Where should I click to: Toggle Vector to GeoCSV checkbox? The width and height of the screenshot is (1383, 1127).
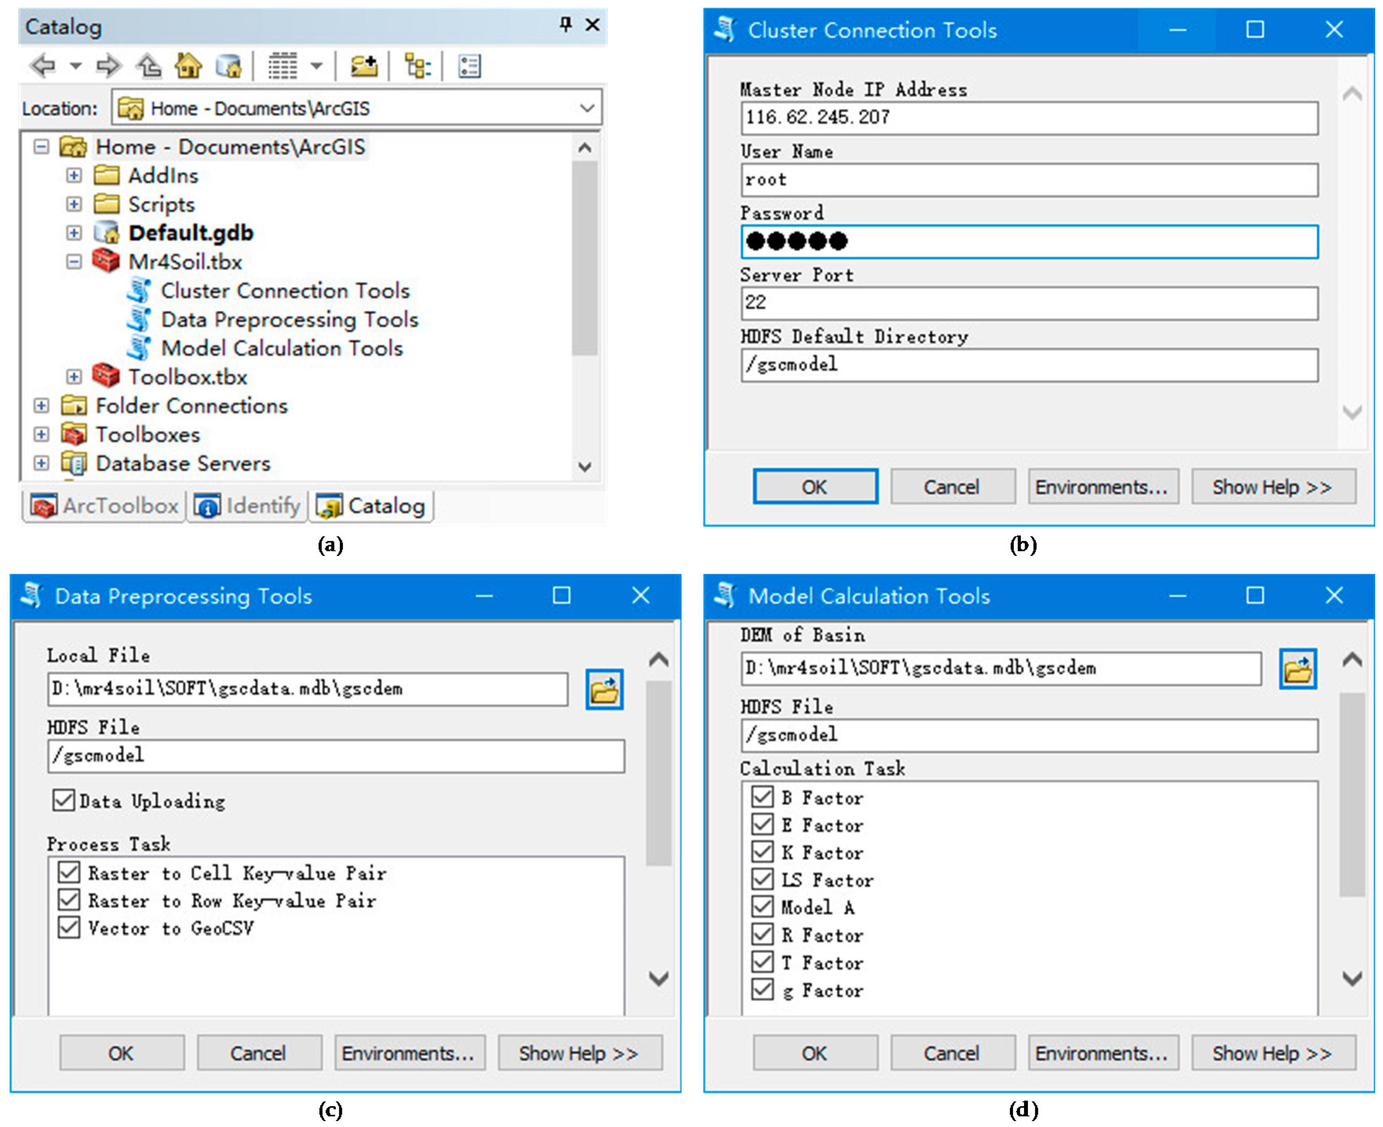[x=69, y=928]
